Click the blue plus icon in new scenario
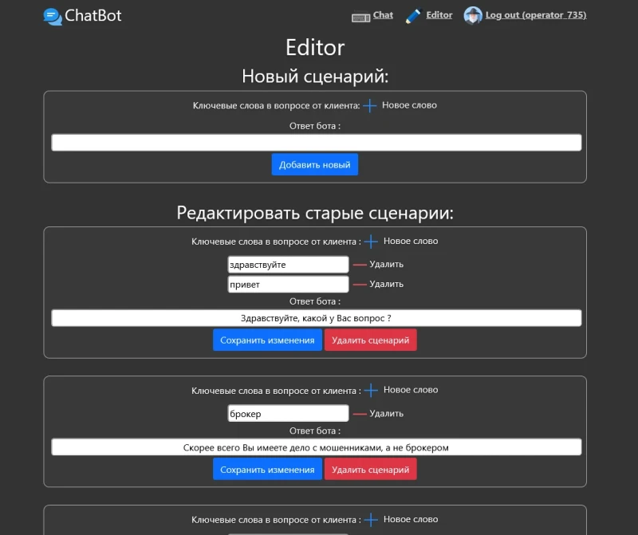The image size is (638, 535). tap(370, 105)
